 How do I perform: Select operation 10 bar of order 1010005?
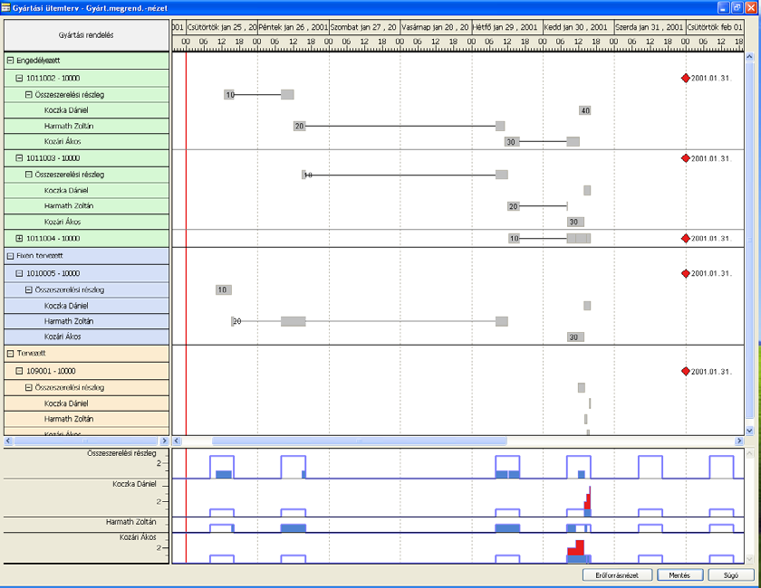click(223, 289)
